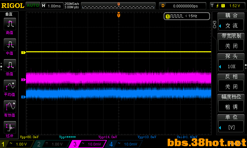Select the 有效值 (RMS) measurement icon
The width and height of the screenshot is (247, 148).
click(x=10, y=107)
